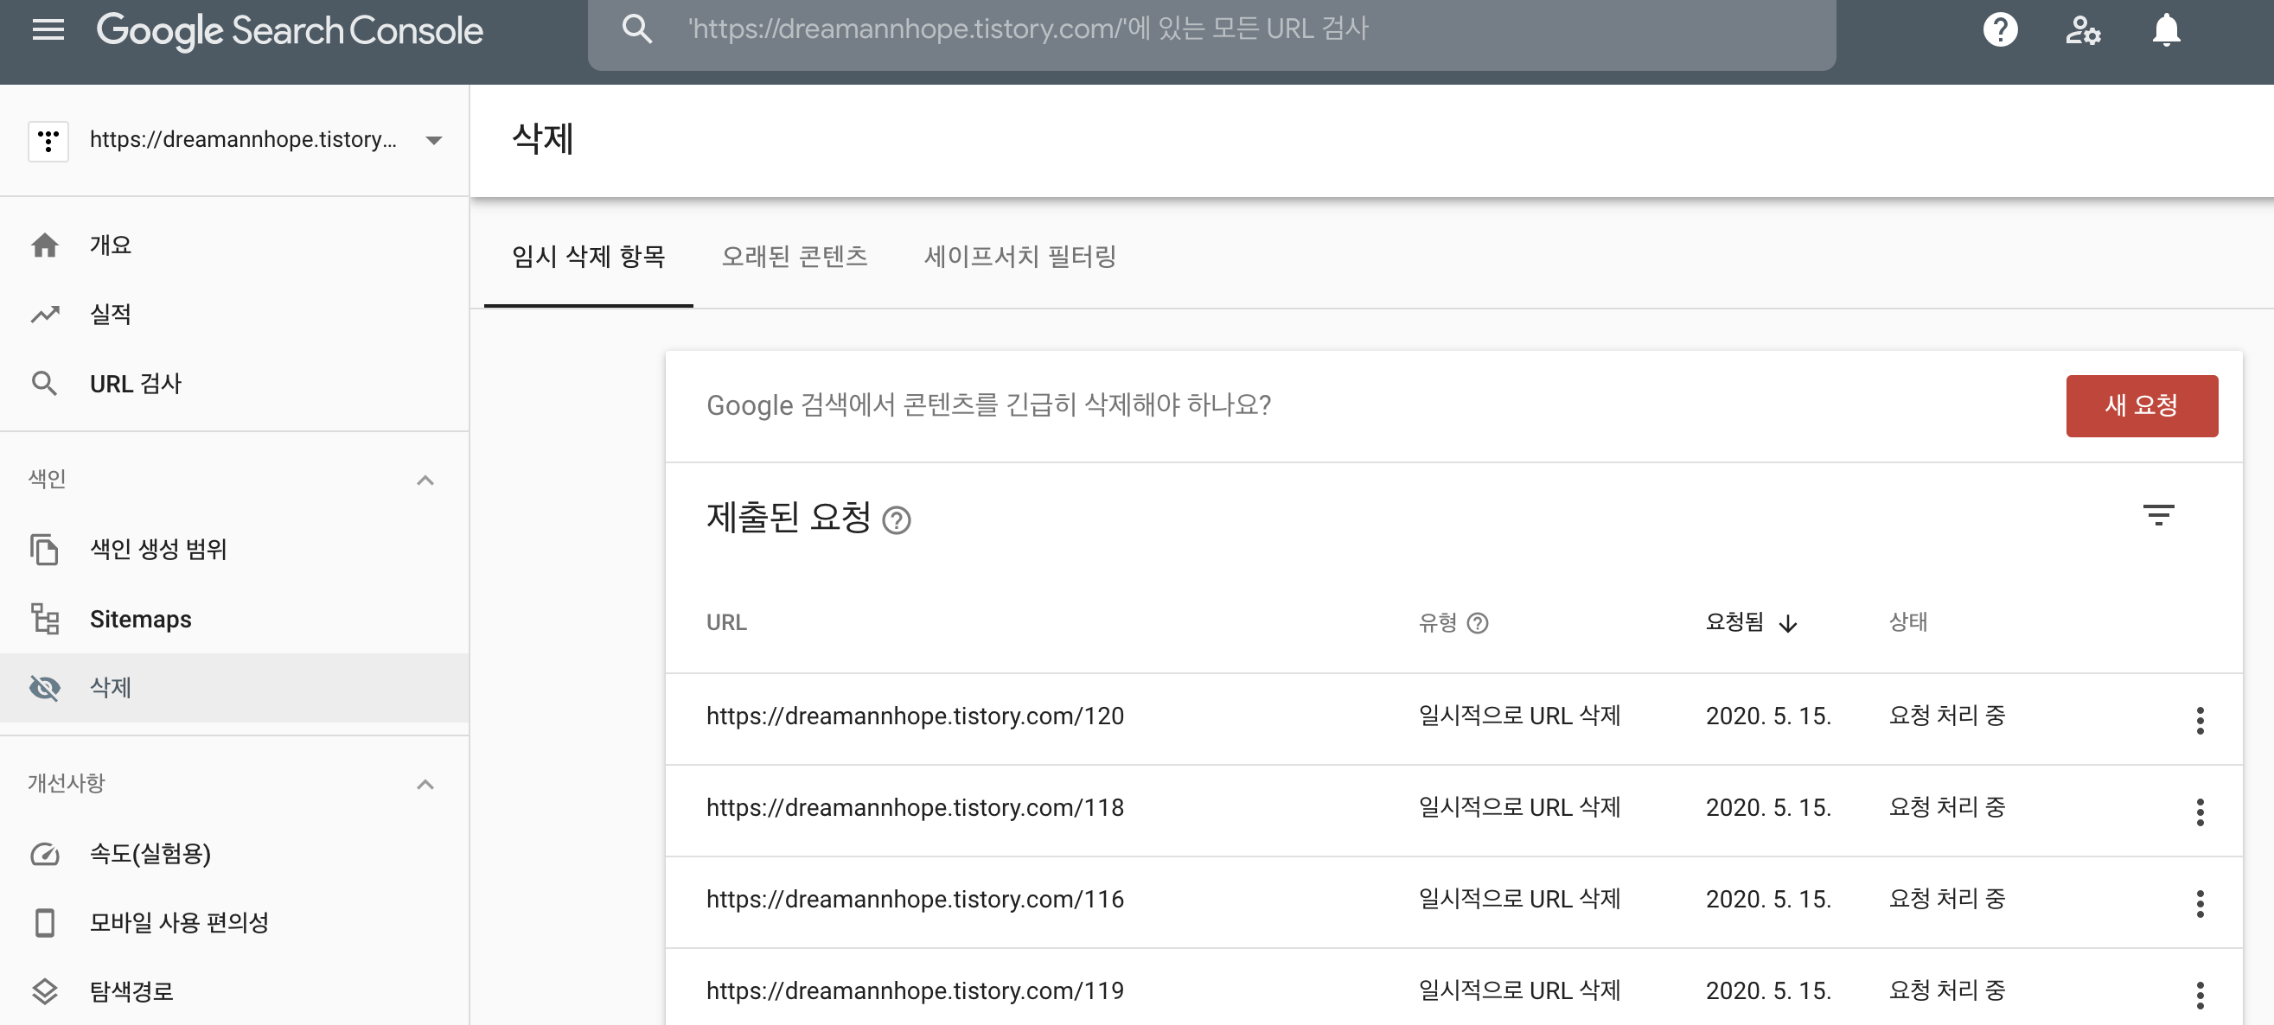Click the sitemap tree icon
Viewport: 2274px width, 1025px height.
click(x=44, y=618)
